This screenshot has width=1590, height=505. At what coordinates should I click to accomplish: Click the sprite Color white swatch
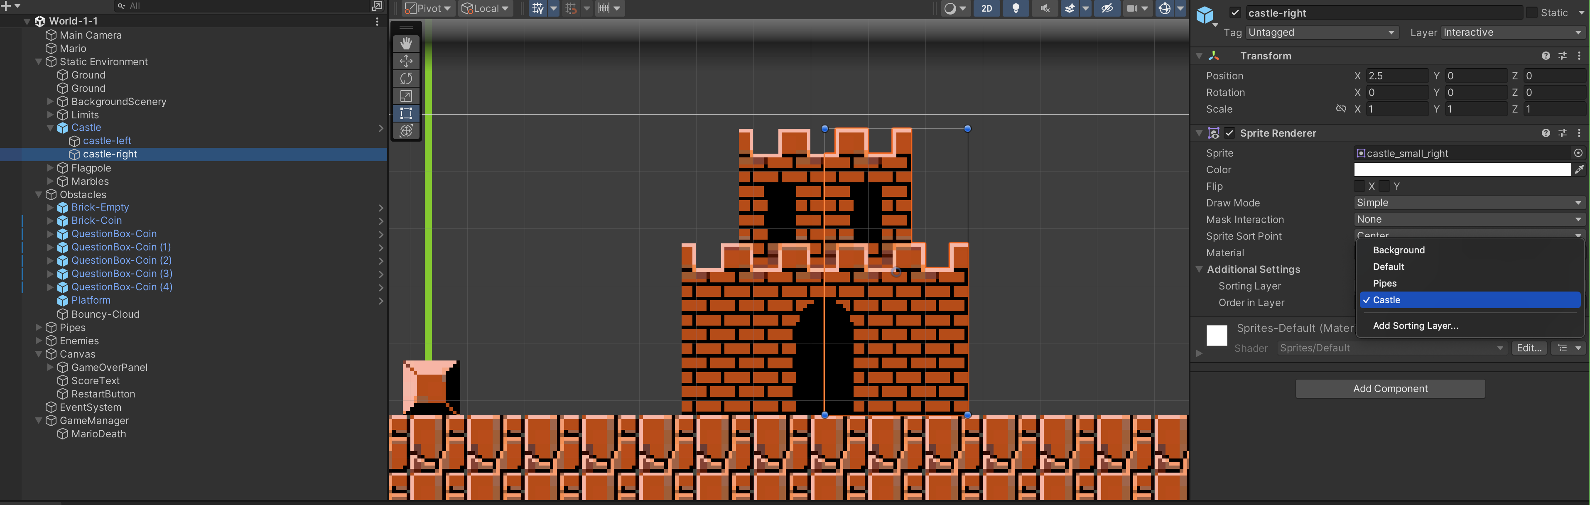(1462, 169)
